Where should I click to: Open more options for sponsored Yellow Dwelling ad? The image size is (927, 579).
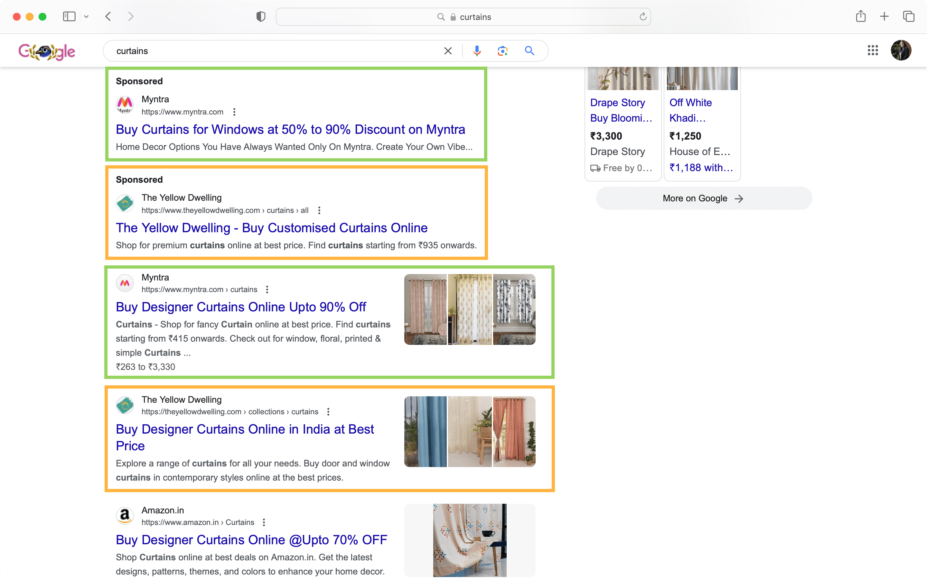(x=319, y=210)
